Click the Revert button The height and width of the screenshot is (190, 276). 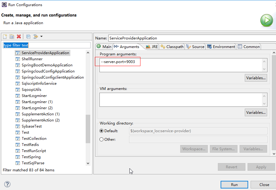click(231, 167)
